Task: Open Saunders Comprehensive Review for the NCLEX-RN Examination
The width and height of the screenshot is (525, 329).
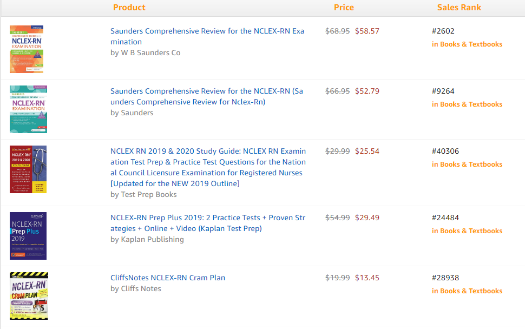Action: tap(207, 36)
